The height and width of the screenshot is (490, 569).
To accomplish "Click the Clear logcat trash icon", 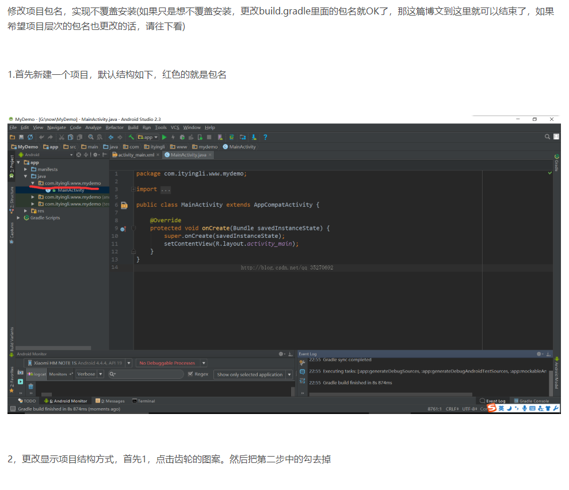I will (31, 386).
